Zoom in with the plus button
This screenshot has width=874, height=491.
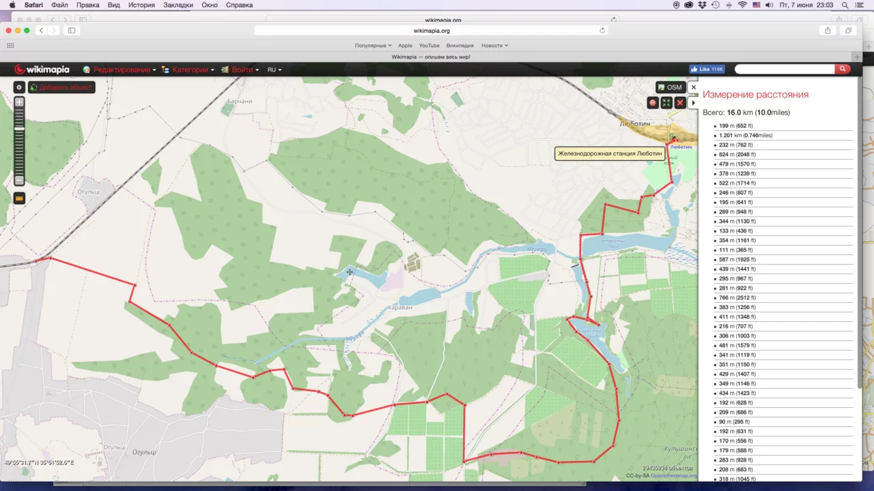[19, 102]
